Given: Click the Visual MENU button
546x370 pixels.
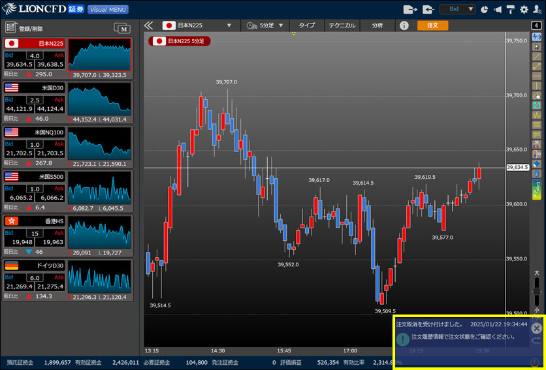Looking at the screenshot, I should 108,10.
